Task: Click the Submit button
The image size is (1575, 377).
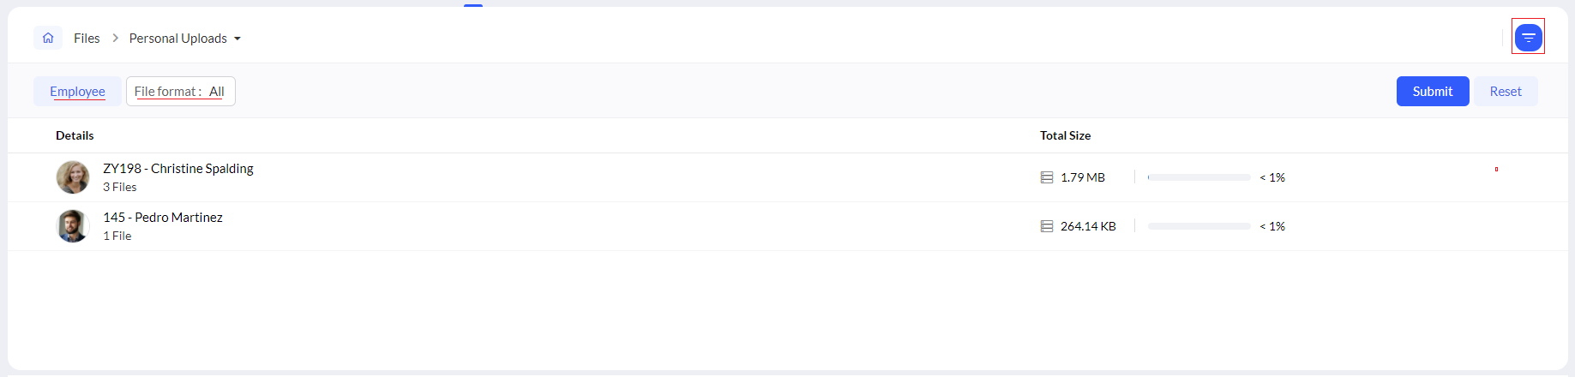Action: (x=1433, y=92)
